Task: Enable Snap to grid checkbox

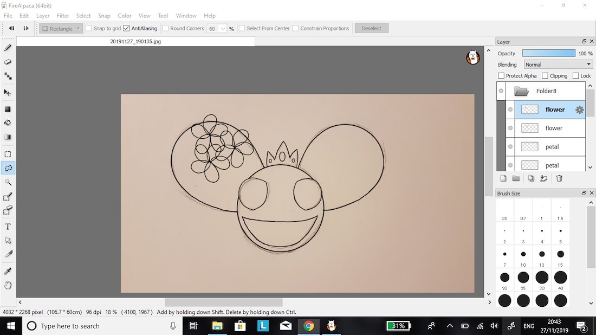Action: [88, 28]
